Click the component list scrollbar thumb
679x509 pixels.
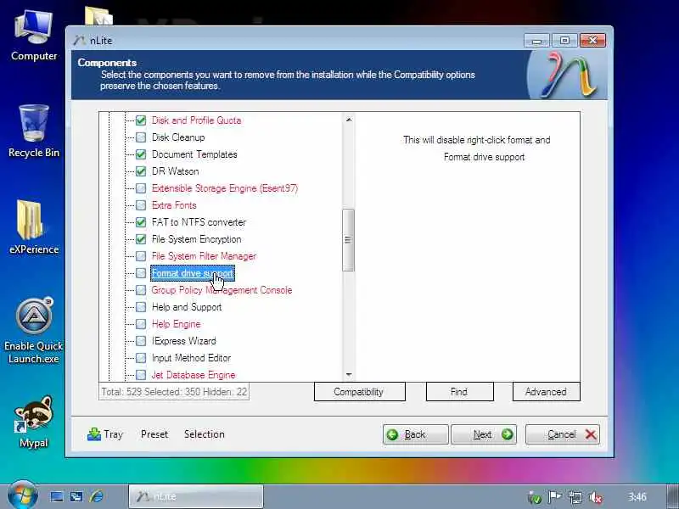(348, 240)
